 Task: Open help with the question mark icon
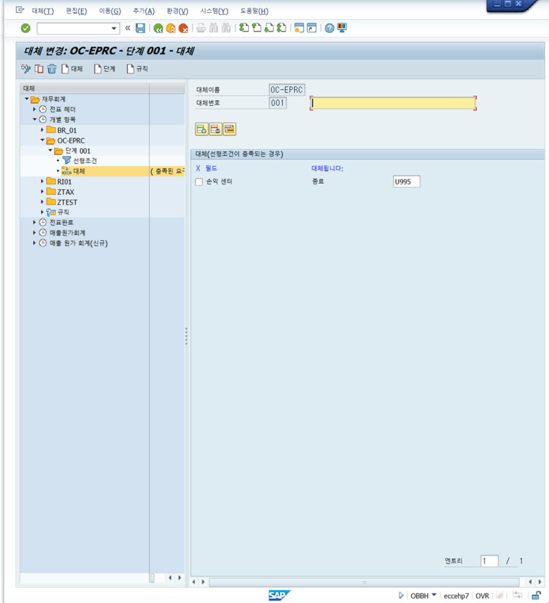pos(329,28)
